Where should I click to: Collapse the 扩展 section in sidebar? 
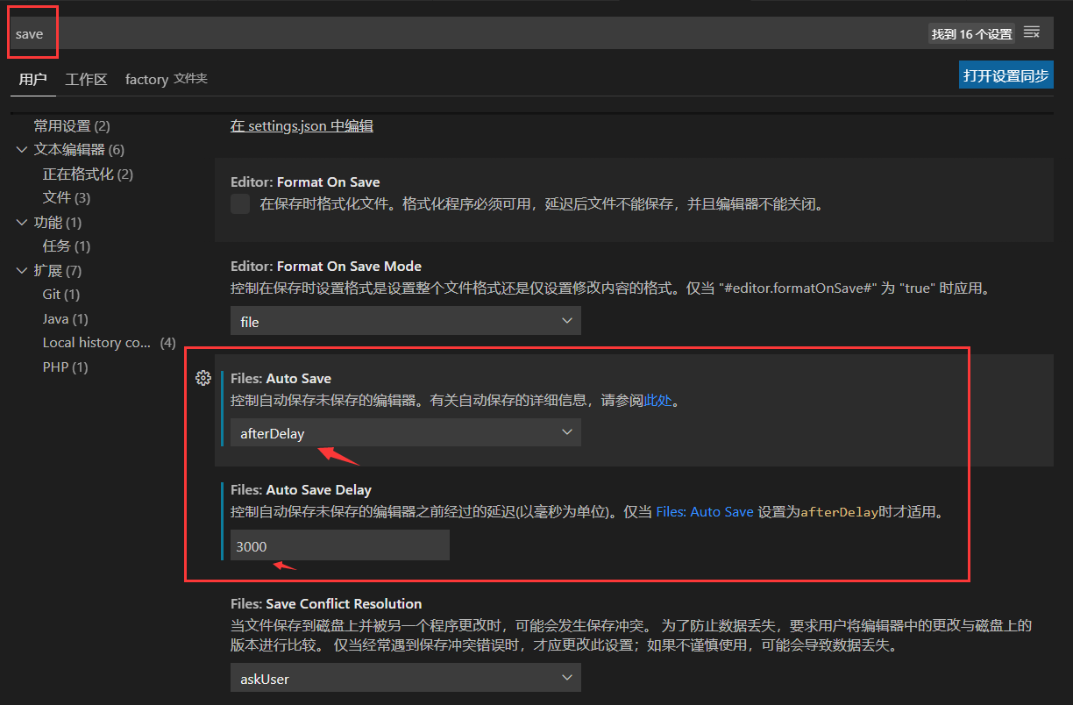22,270
